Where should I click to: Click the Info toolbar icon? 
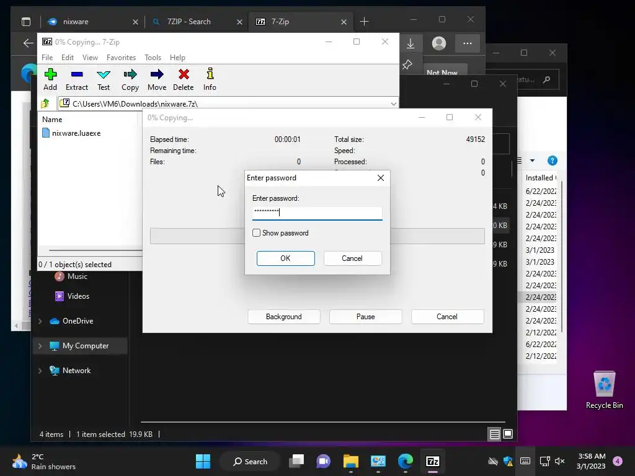point(210,79)
